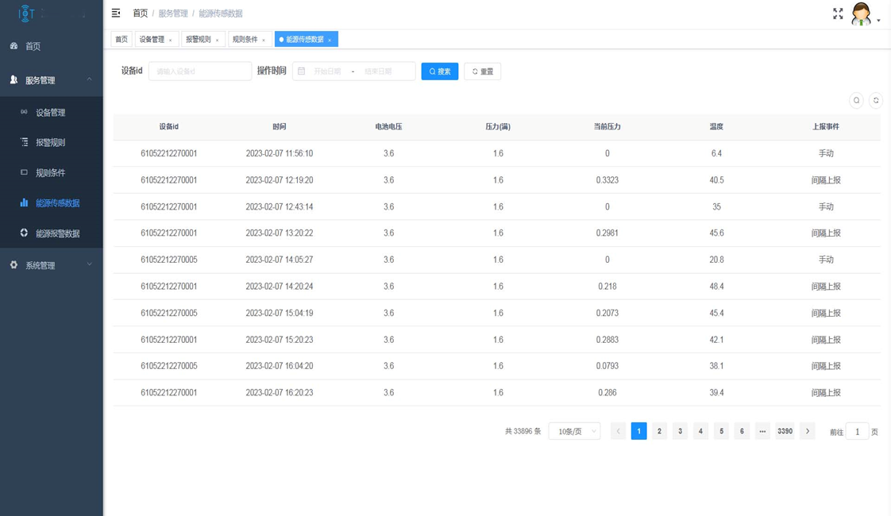Open the 10条/页 page size dropdown
The width and height of the screenshot is (891, 516).
pyautogui.click(x=574, y=431)
